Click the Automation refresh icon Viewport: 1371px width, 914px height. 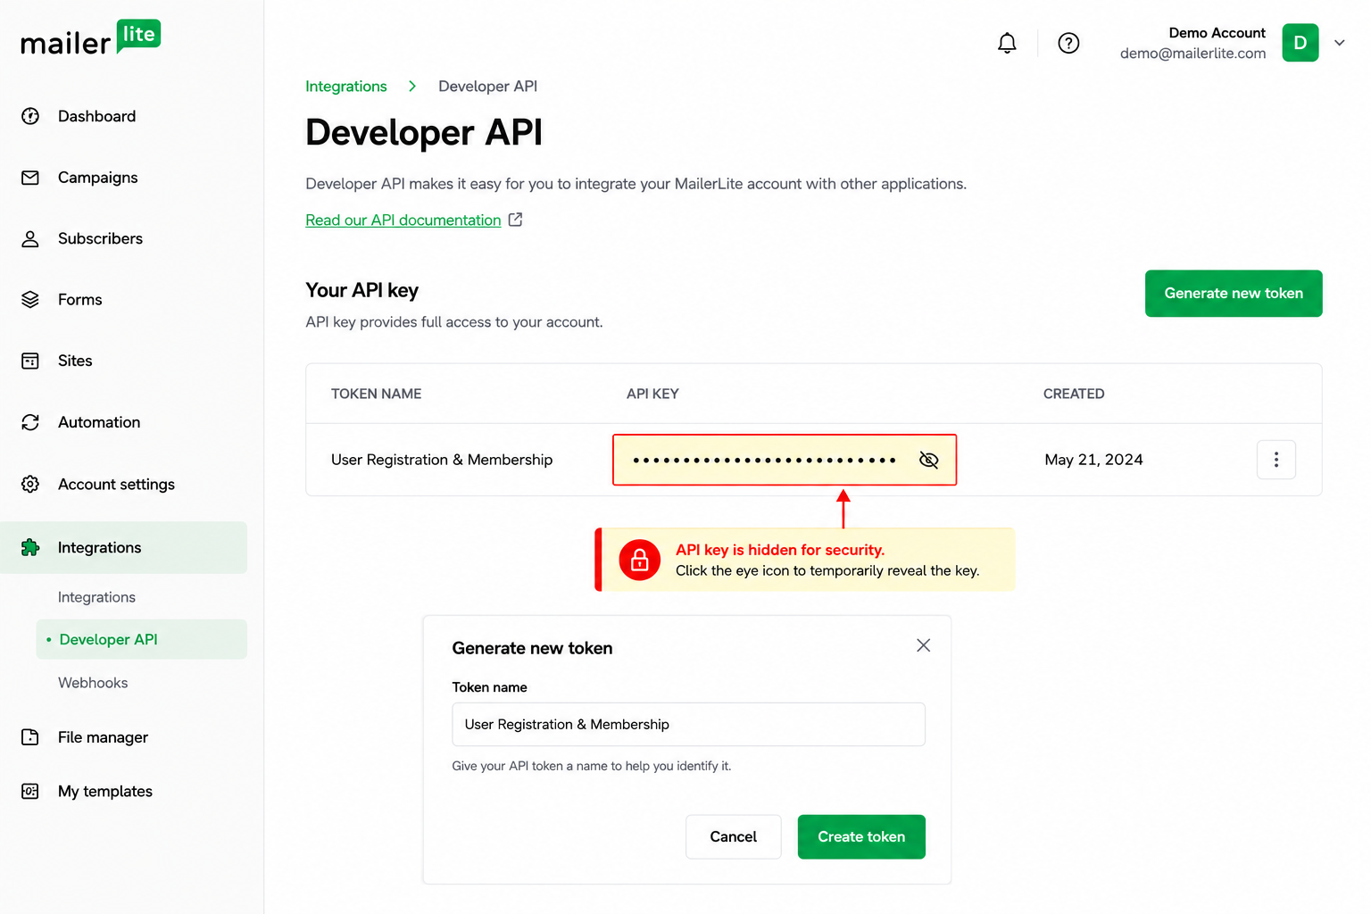[30, 422]
